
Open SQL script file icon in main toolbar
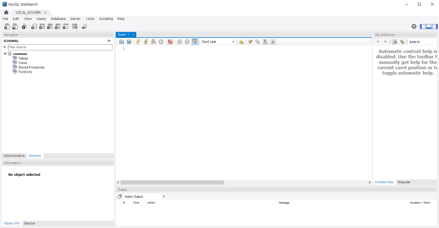pos(15,27)
